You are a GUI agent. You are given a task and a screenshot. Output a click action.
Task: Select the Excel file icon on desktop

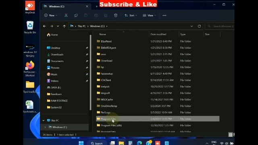(30, 107)
